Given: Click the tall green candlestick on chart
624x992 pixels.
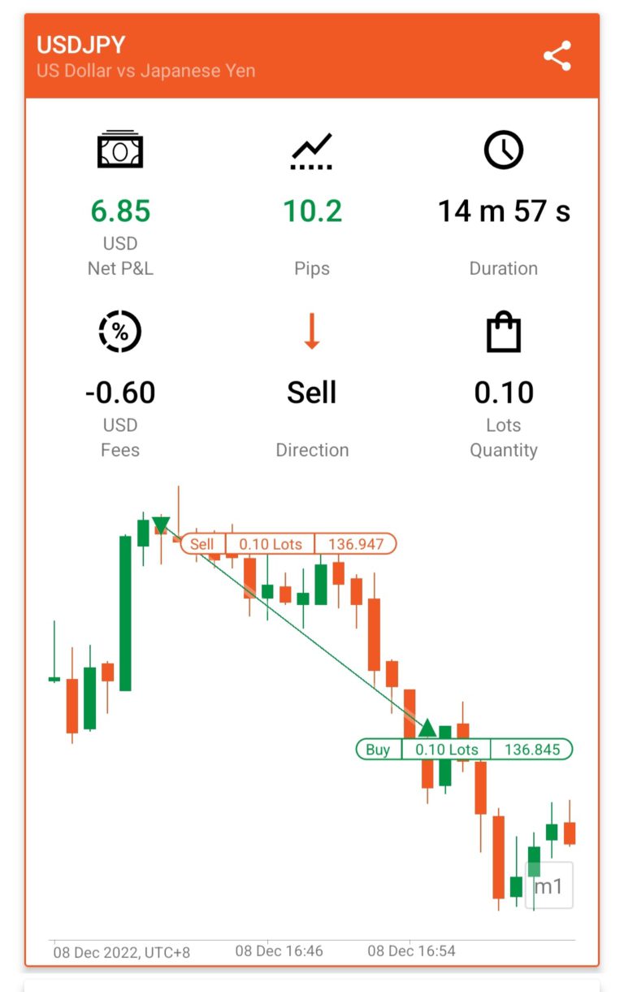Looking at the screenshot, I should (126, 613).
